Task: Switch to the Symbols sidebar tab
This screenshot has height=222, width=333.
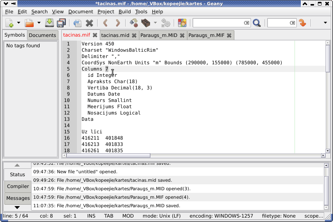Action: coord(15,35)
